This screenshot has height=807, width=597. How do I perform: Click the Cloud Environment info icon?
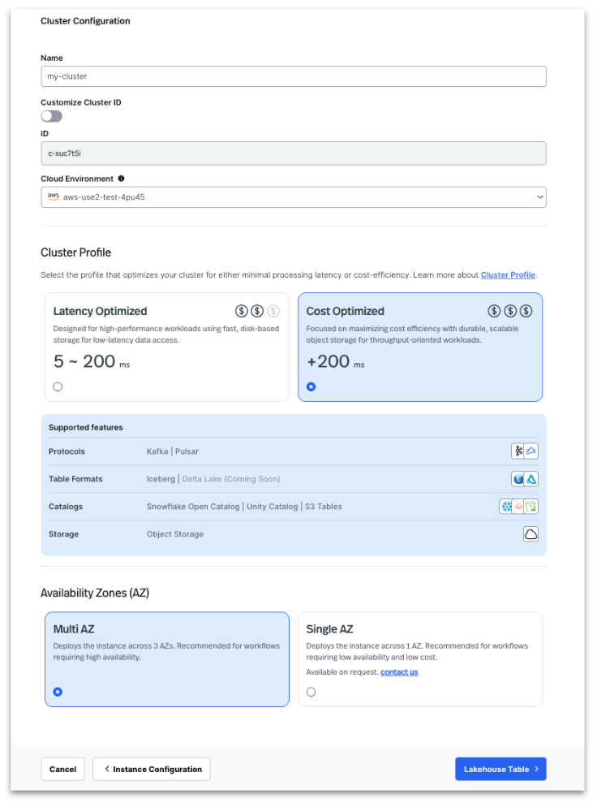tap(122, 179)
